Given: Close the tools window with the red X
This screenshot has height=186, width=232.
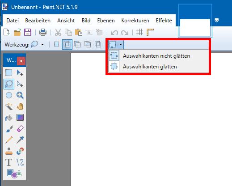Looking at the screenshot, I should coord(21,61).
